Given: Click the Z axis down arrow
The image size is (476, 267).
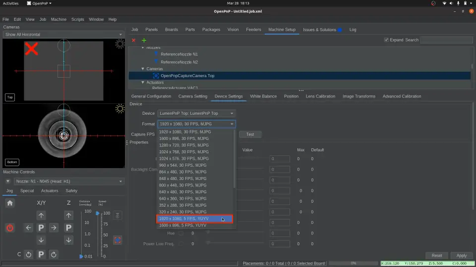Looking at the screenshot, I should pos(68,240).
